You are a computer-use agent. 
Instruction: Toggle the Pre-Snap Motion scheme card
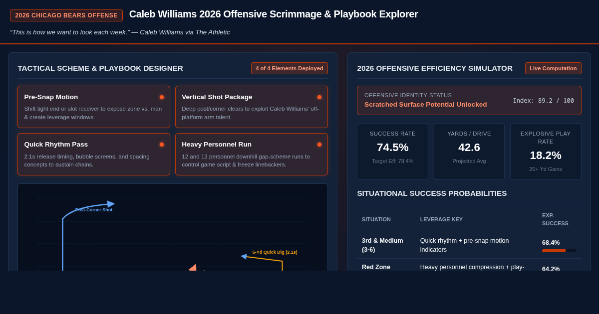tap(94, 107)
